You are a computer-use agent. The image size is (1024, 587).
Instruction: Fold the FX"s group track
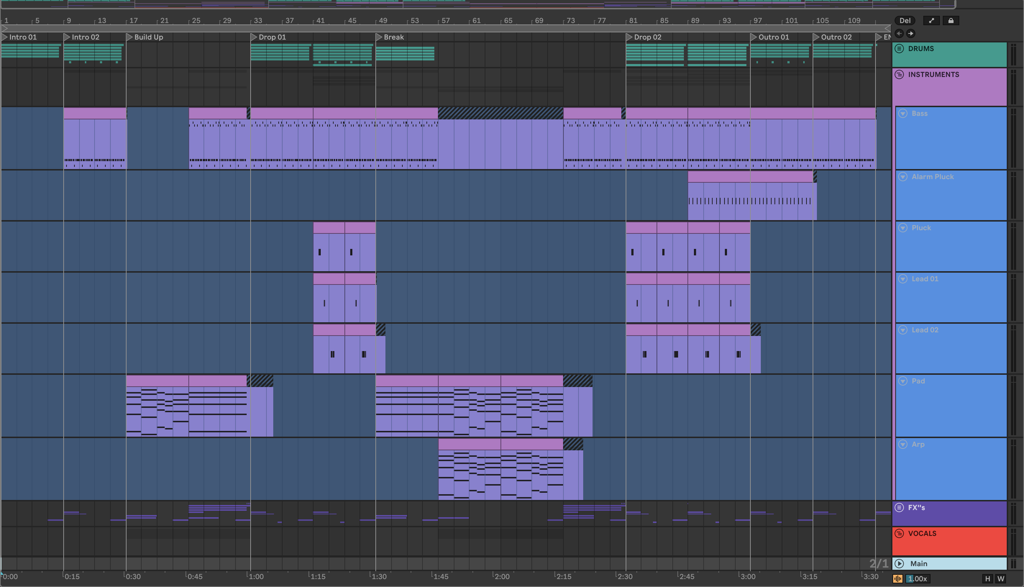pyautogui.click(x=899, y=508)
